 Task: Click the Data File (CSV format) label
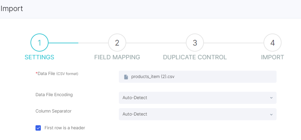[57, 74]
